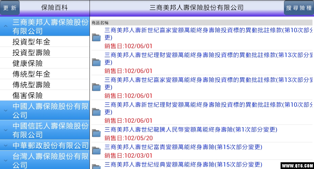Image resolution: width=314 pixels, height=169 pixels.
Task: Click 銷售日:102/05/20 date text
Action: (128, 138)
